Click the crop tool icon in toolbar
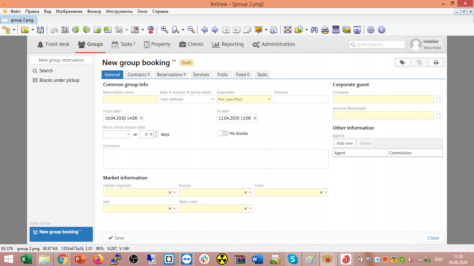 click(65, 30)
